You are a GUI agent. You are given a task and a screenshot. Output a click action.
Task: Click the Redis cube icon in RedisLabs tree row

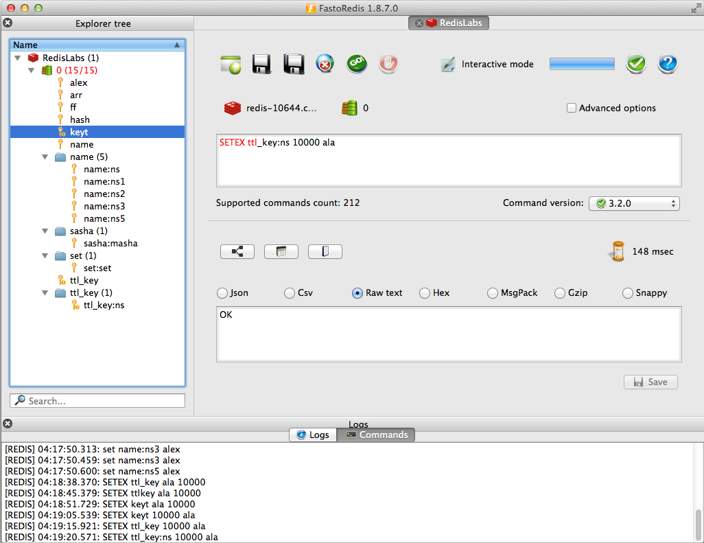click(x=33, y=58)
